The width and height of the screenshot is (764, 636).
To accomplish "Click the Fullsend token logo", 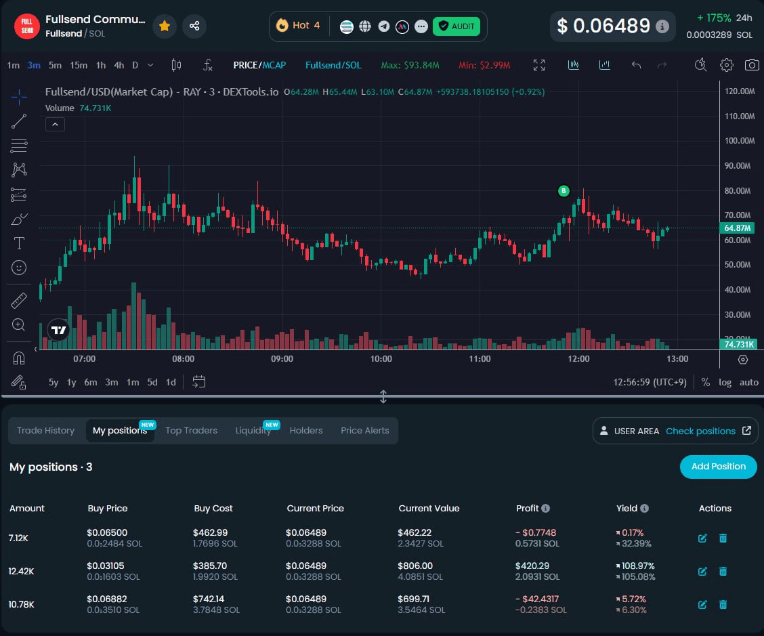I will pos(27,26).
